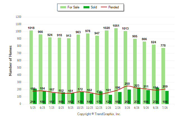Click the Copyright TrendGraphix, Inc. text
181x121 pixels.
(99, 114)
